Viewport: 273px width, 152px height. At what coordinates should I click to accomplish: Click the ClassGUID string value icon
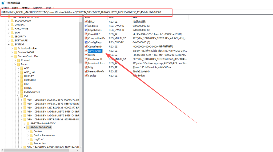point(86,34)
